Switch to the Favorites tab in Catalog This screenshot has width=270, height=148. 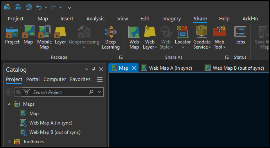80,79
